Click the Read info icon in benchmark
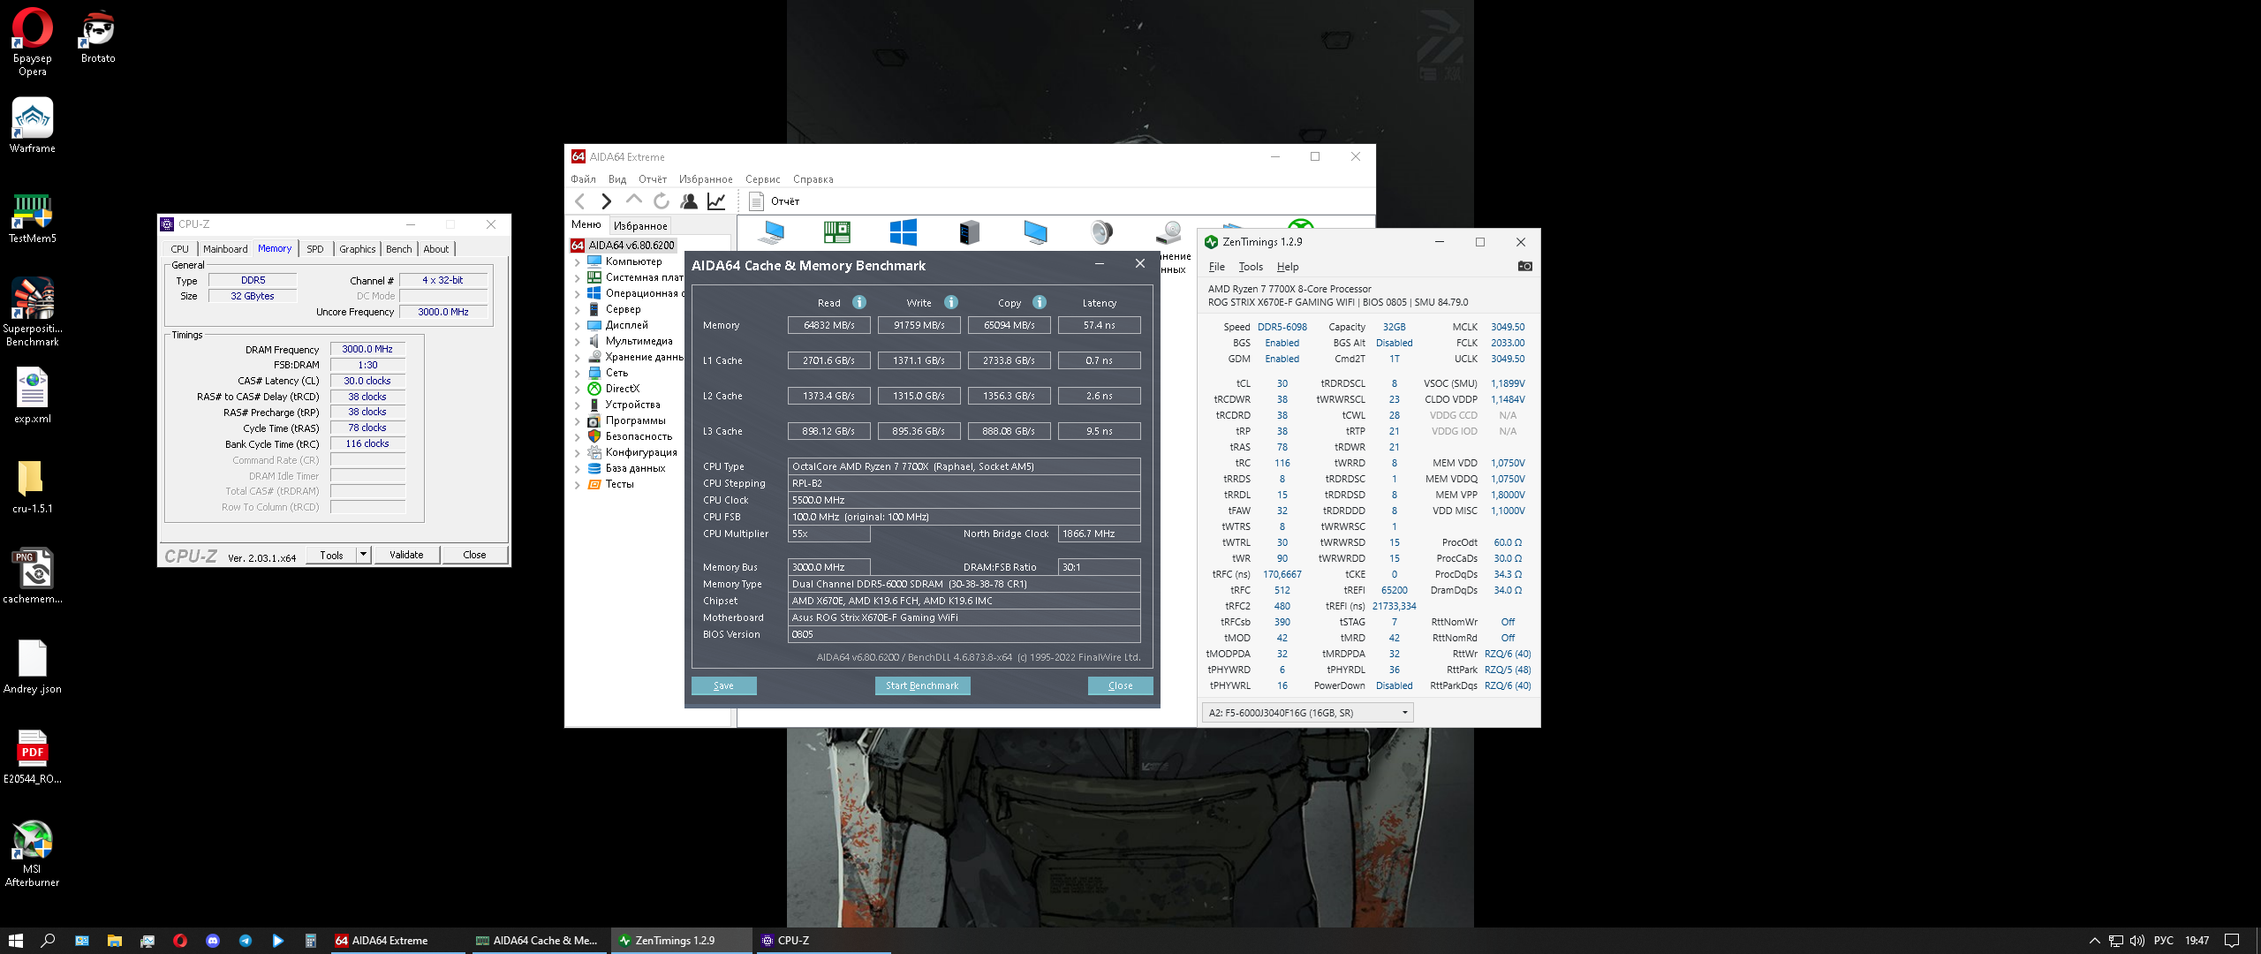Image resolution: width=2261 pixels, height=954 pixels. [x=859, y=302]
